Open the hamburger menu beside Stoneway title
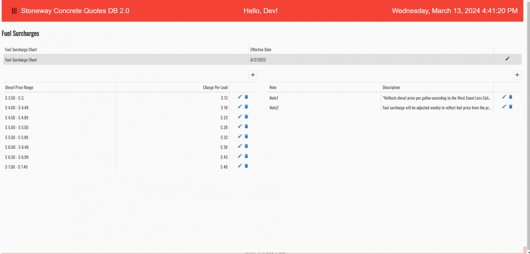Image resolution: width=530 pixels, height=254 pixels. [x=14, y=11]
